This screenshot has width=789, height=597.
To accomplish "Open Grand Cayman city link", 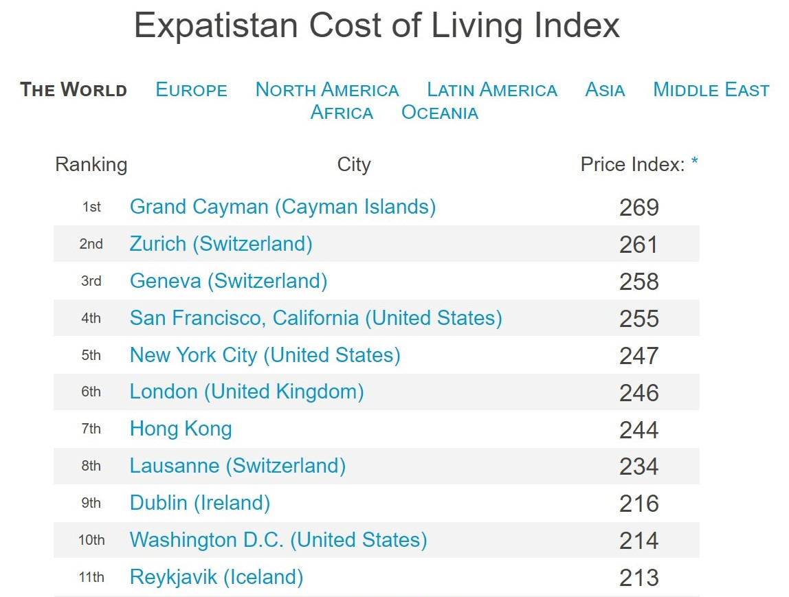I will pyautogui.click(x=282, y=207).
